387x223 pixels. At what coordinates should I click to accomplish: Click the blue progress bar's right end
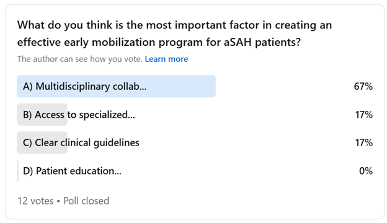(213, 87)
